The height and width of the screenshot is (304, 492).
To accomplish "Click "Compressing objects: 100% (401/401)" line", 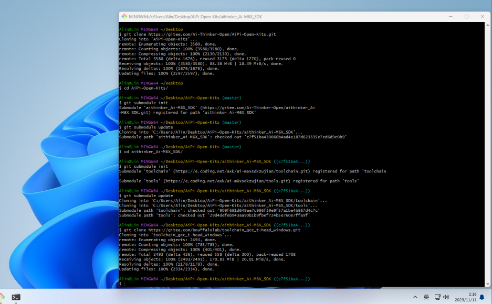I will (180, 249).
